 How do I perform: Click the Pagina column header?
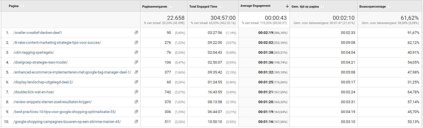[x=14, y=6]
